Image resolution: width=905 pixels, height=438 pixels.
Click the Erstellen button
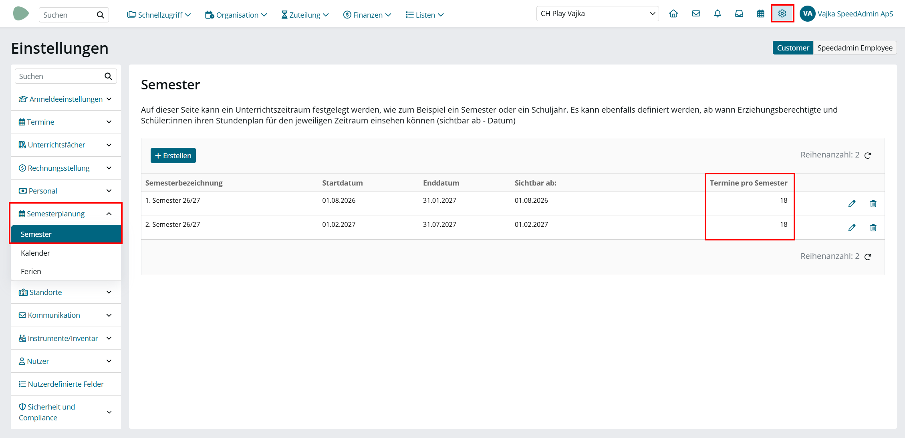coord(173,155)
